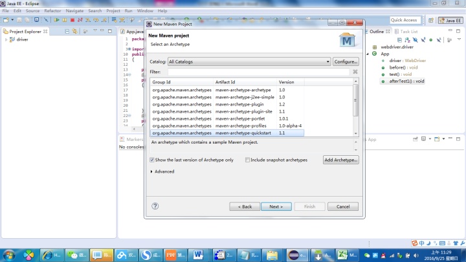Click the Artifact Id column header

click(x=245, y=82)
